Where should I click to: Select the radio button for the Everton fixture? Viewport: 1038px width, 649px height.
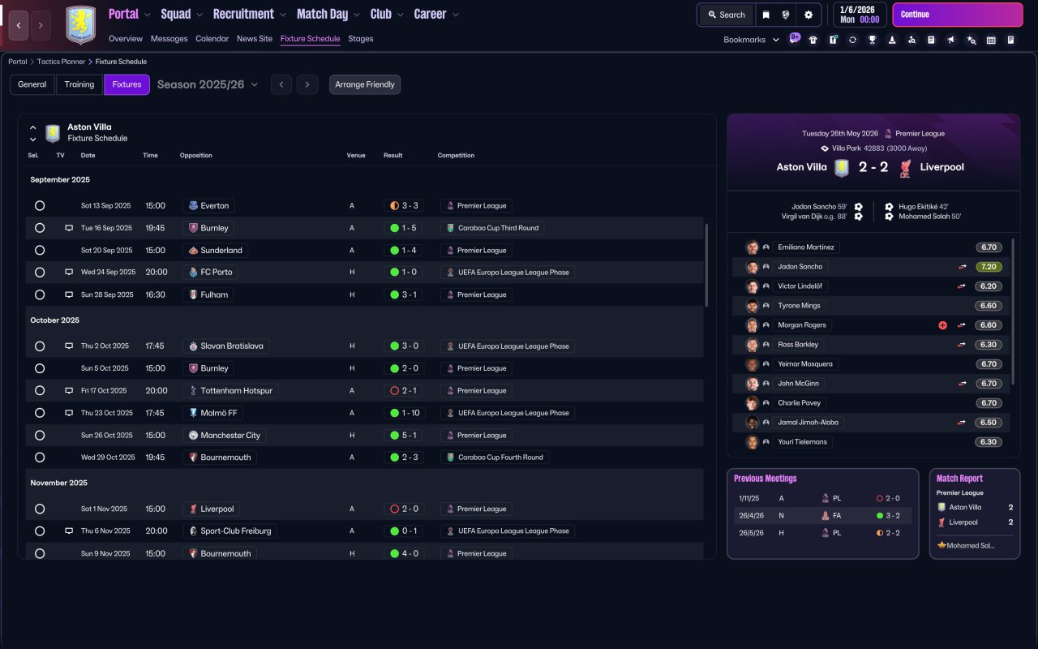pyautogui.click(x=40, y=206)
